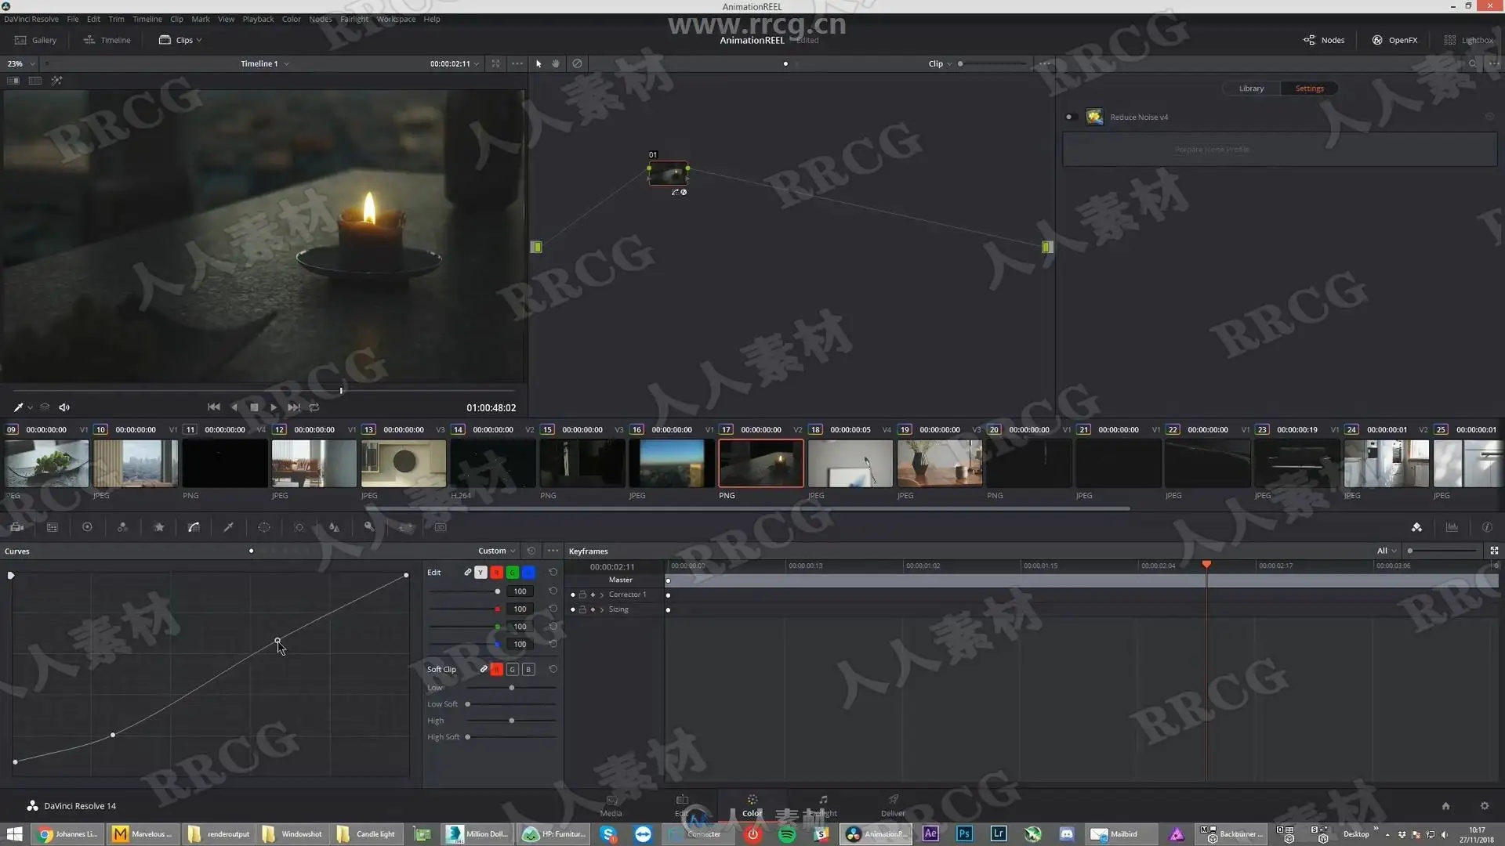Open the Timeline 1 name dropdown
The width and height of the screenshot is (1505, 846).
(265, 63)
